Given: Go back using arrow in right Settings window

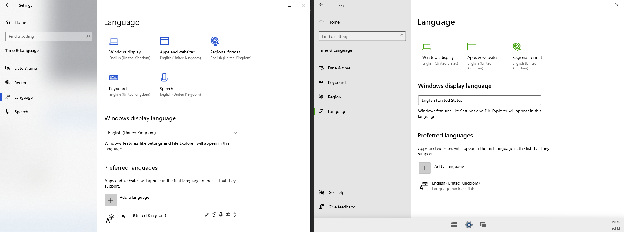Looking at the screenshot, I should [321, 5].
